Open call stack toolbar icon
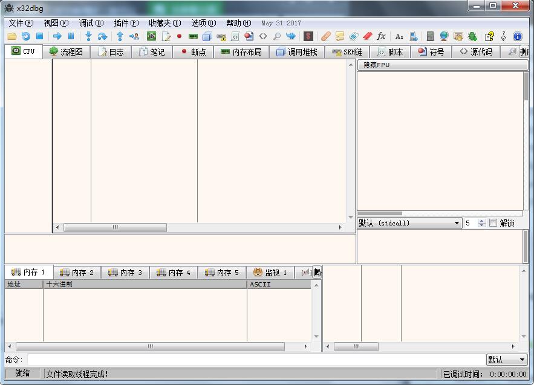Screen dimensions: 534x385 207,36
